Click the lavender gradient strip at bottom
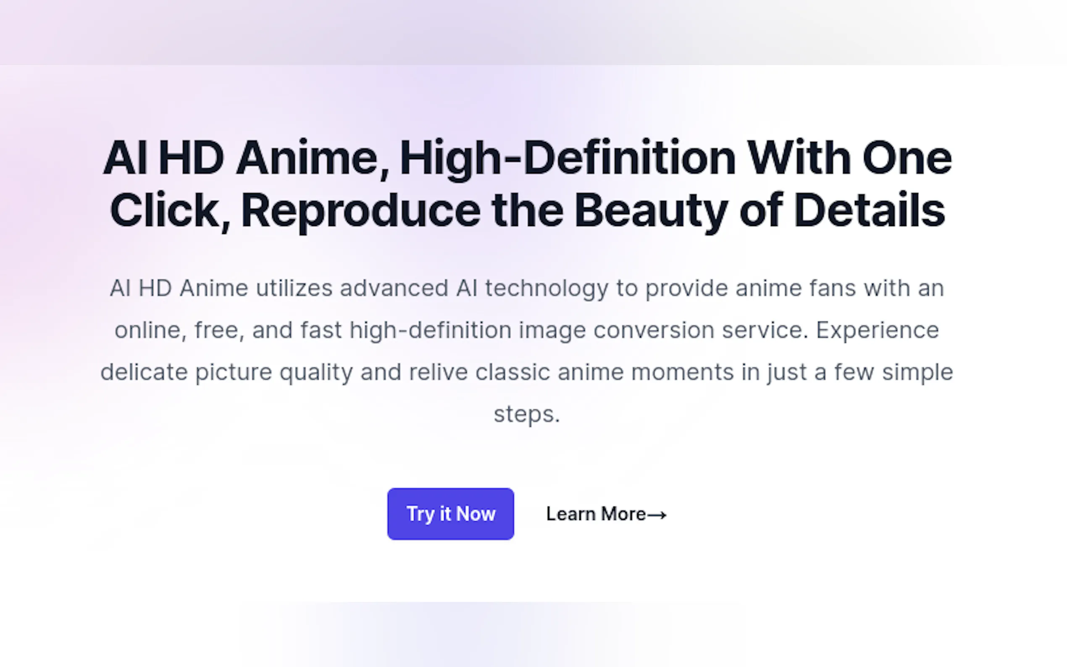1067x667 pixels. (x=463, y=635)
